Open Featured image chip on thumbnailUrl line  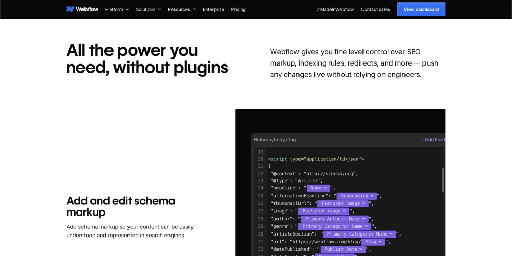[x=343, y=203]
